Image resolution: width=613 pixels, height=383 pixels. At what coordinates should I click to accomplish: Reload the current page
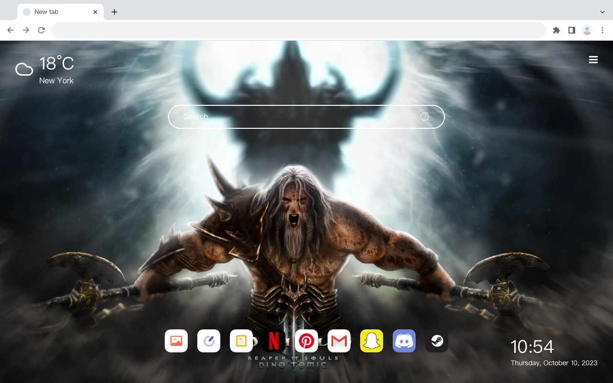(41, 30)
